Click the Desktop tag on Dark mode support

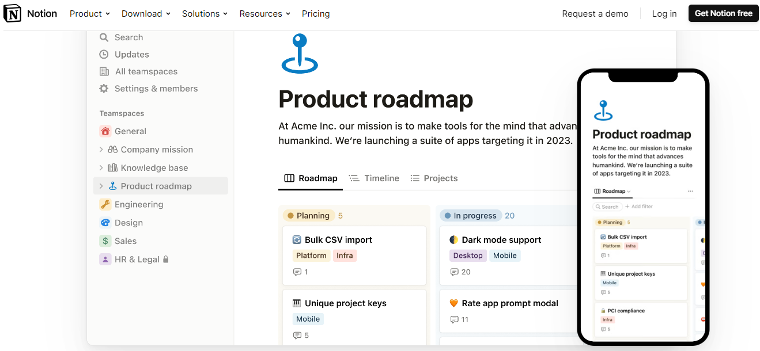point(468,255)
